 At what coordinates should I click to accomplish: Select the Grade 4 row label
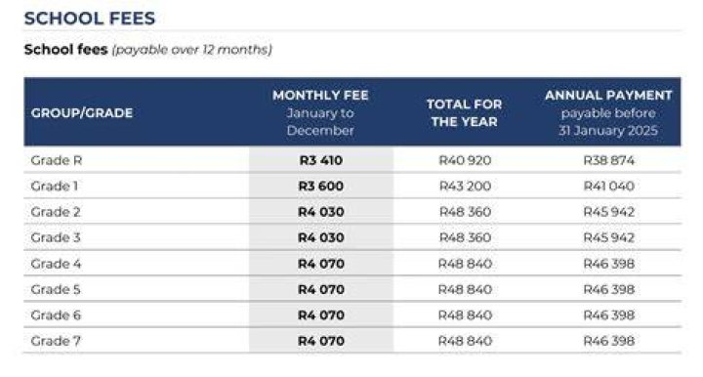coord(56,264)
